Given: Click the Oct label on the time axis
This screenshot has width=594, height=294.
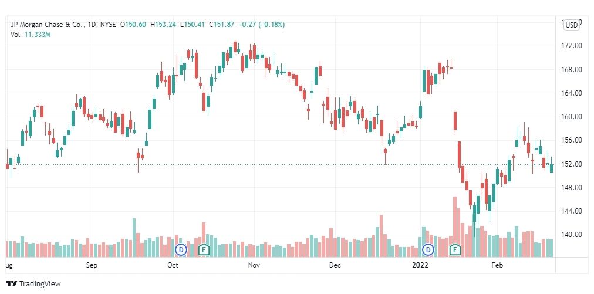Looking at the screenshot, I should [173, 265].
